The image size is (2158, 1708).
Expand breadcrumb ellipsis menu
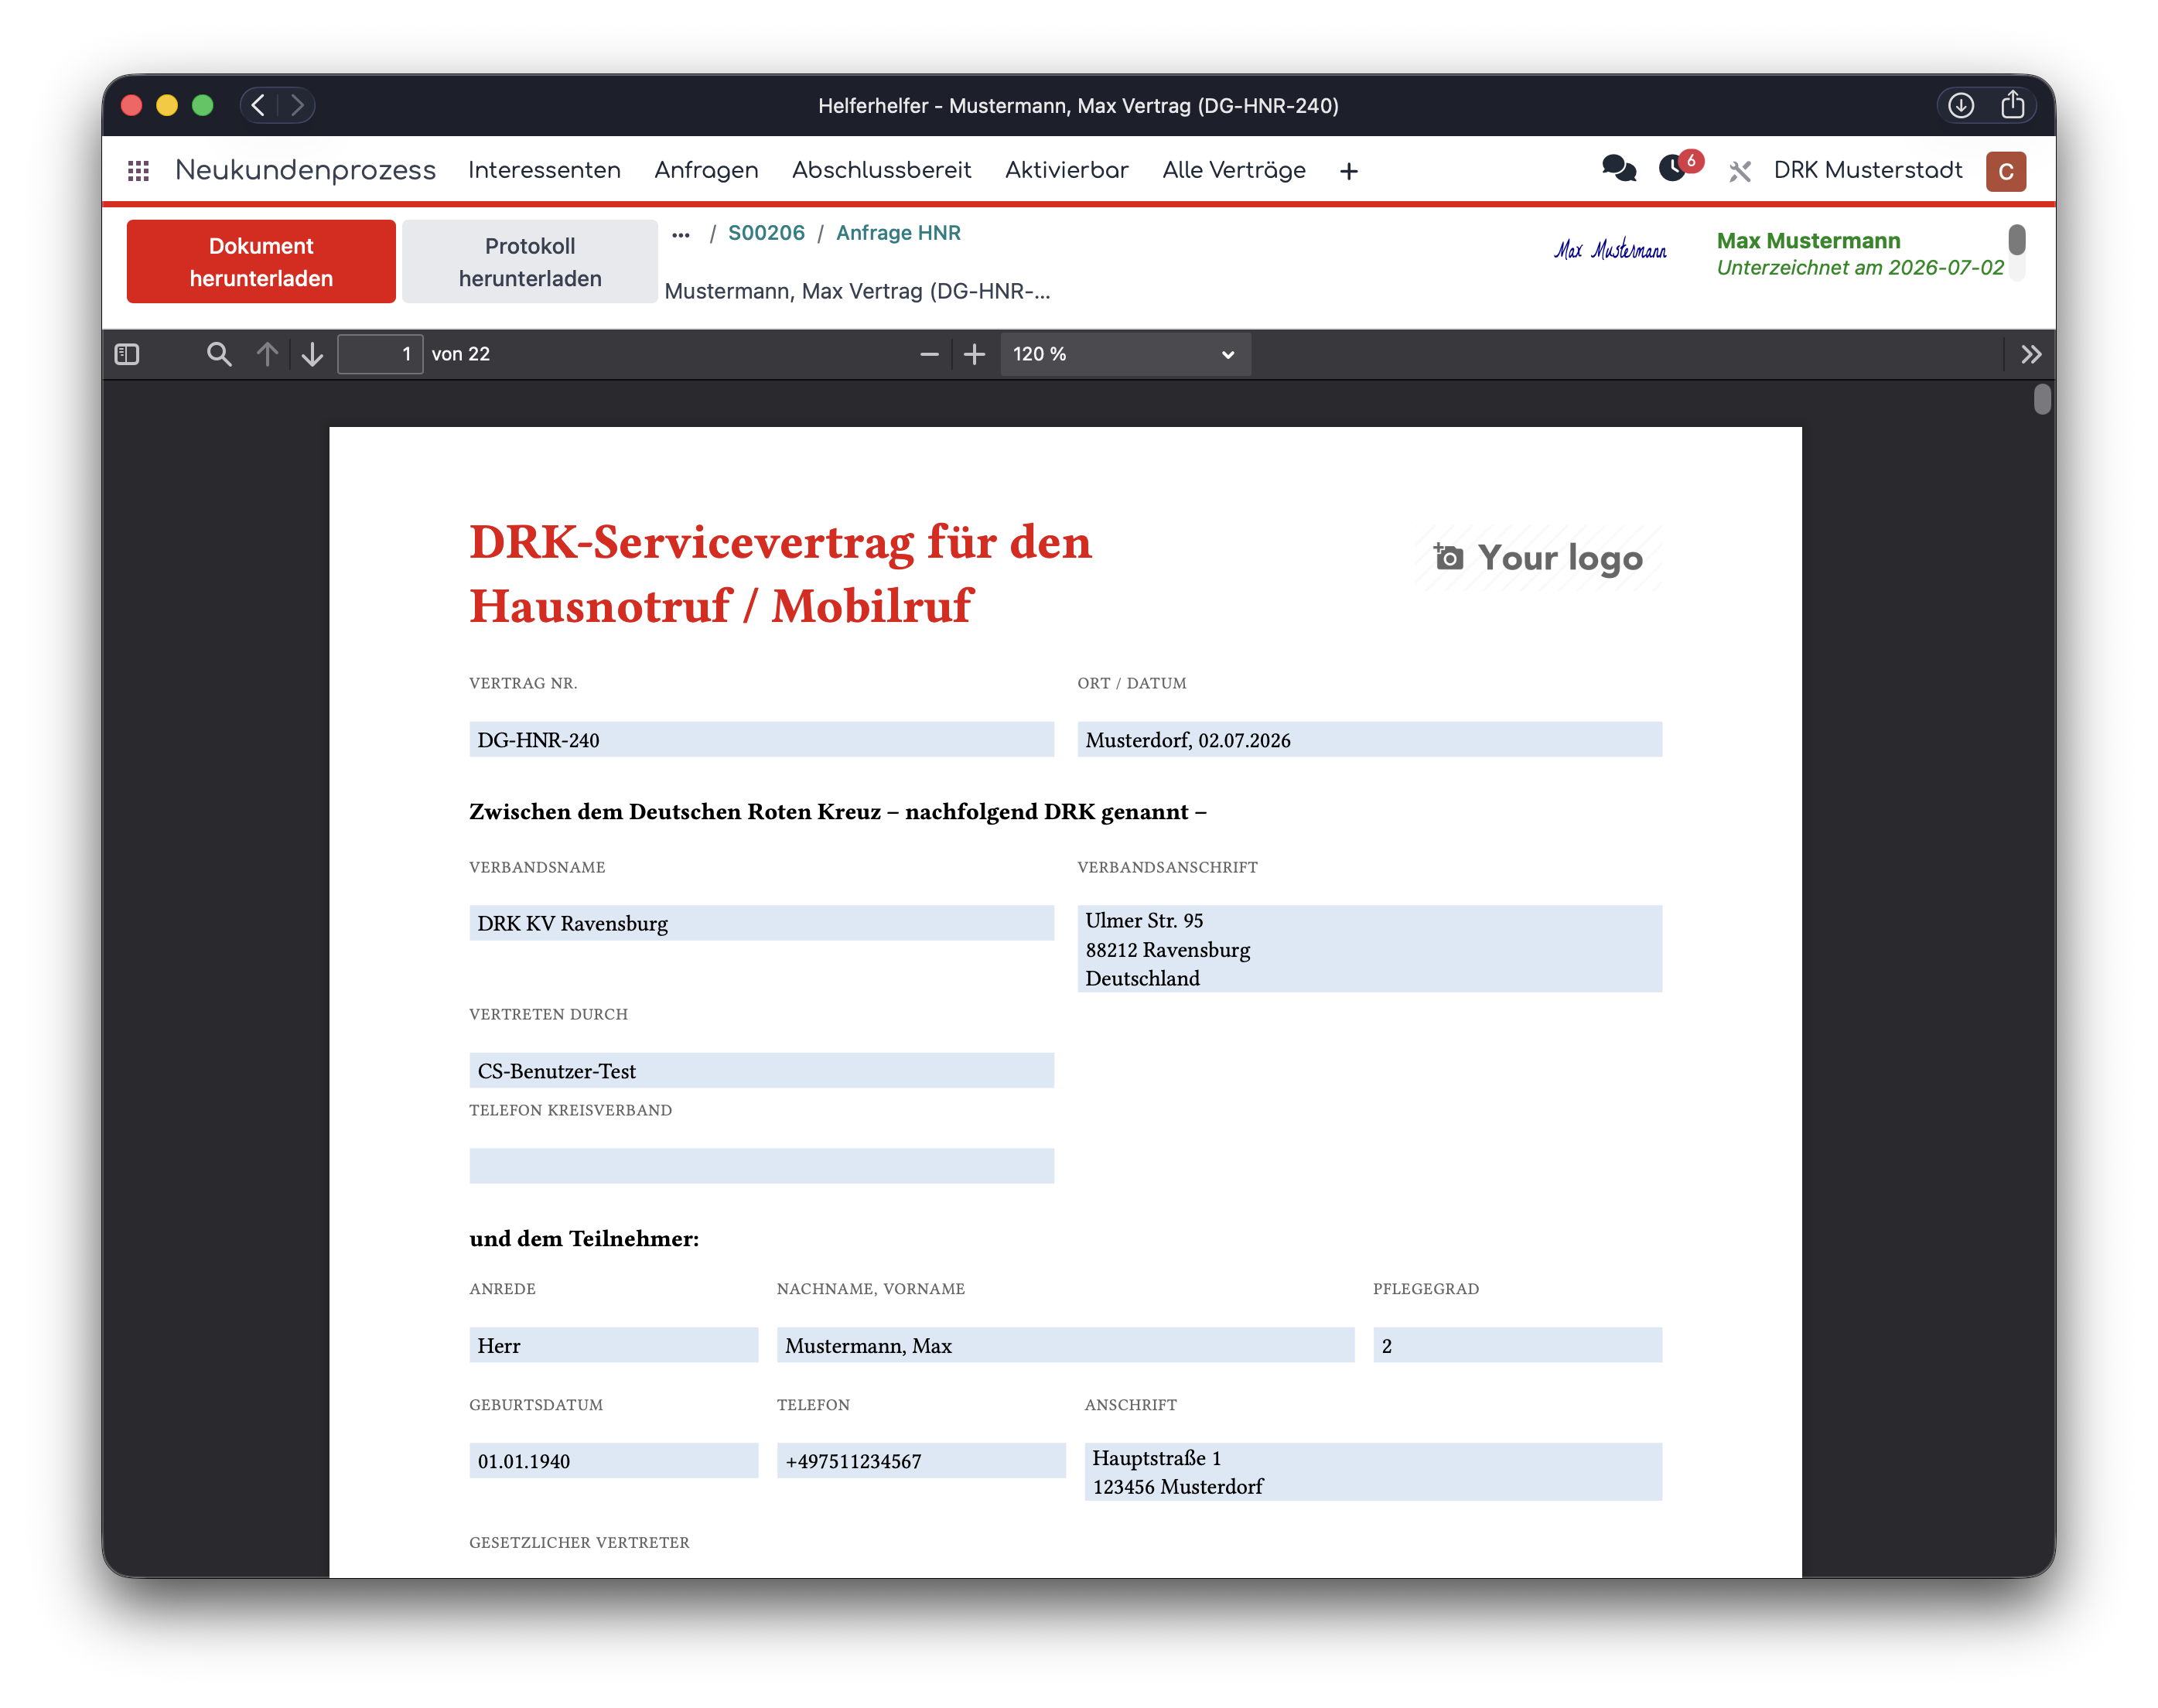tap(681, 234)
